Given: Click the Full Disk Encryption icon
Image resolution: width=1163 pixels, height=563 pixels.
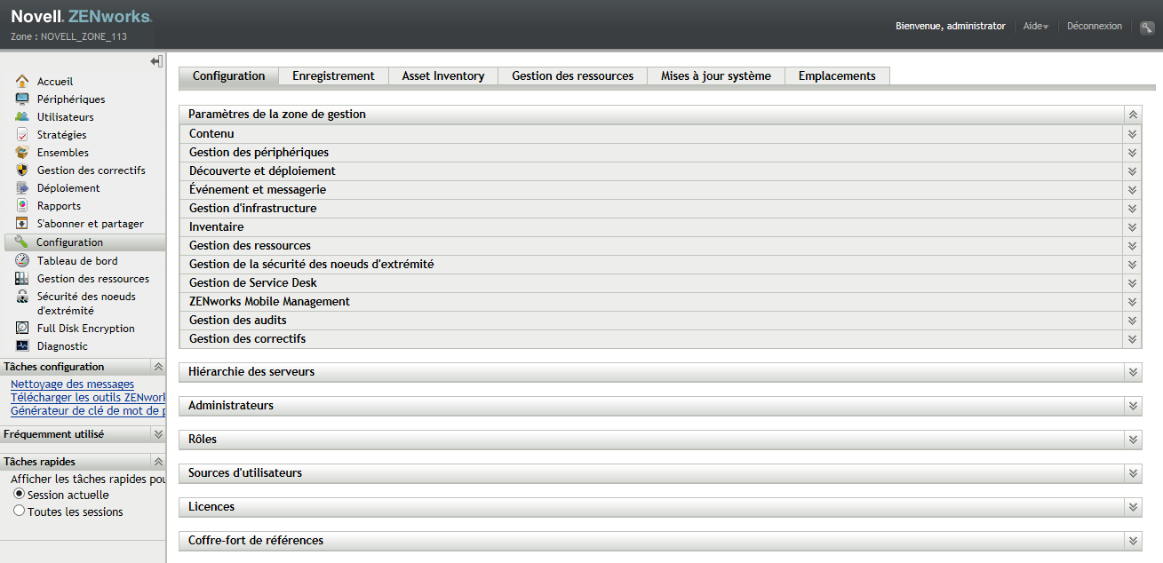Looking at the screenshot, I should pyautogui.click(x=22, y=328).
